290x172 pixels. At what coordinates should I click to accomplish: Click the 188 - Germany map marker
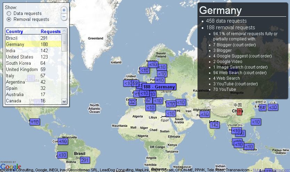pyautogui.click(x=159, y=87)
